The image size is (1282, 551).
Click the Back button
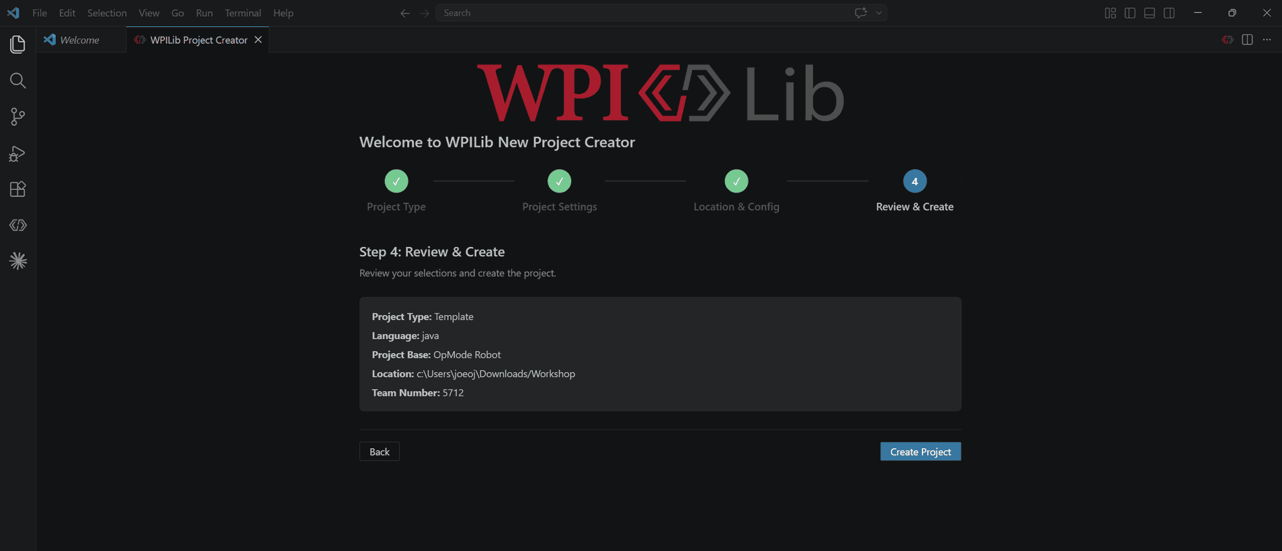[x=380, y=452]
